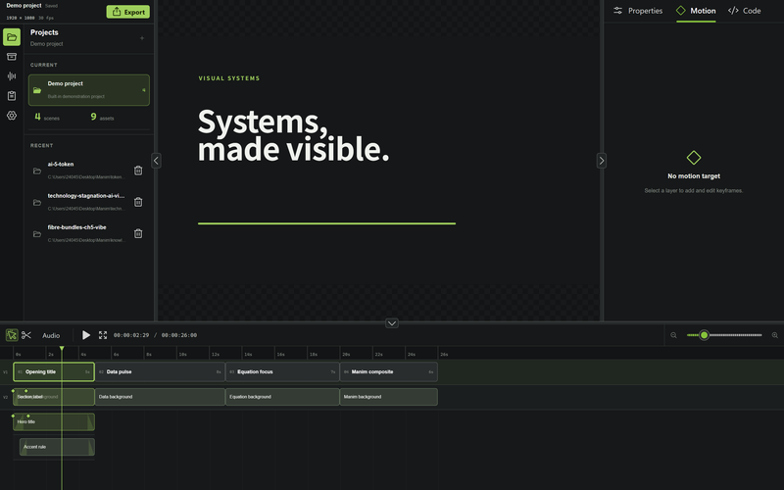Image resolution: width=784 pixels, height=490 pixels.
Task: Select the Section label layer clip
Action: click(54, 397)
